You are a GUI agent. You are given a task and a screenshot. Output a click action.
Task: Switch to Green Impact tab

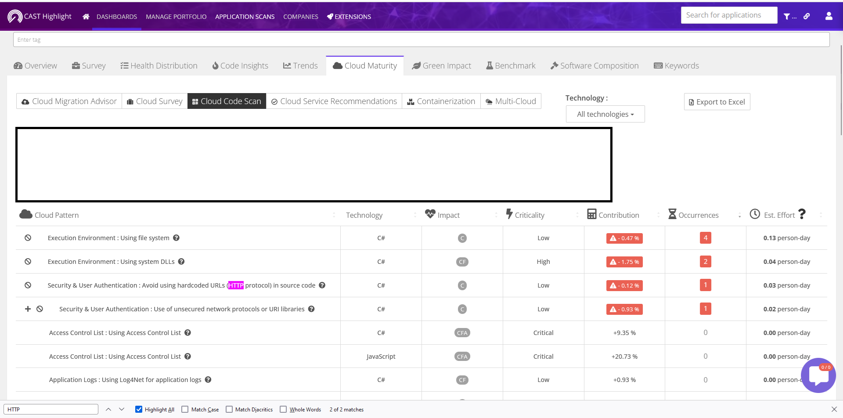point(442,66)
